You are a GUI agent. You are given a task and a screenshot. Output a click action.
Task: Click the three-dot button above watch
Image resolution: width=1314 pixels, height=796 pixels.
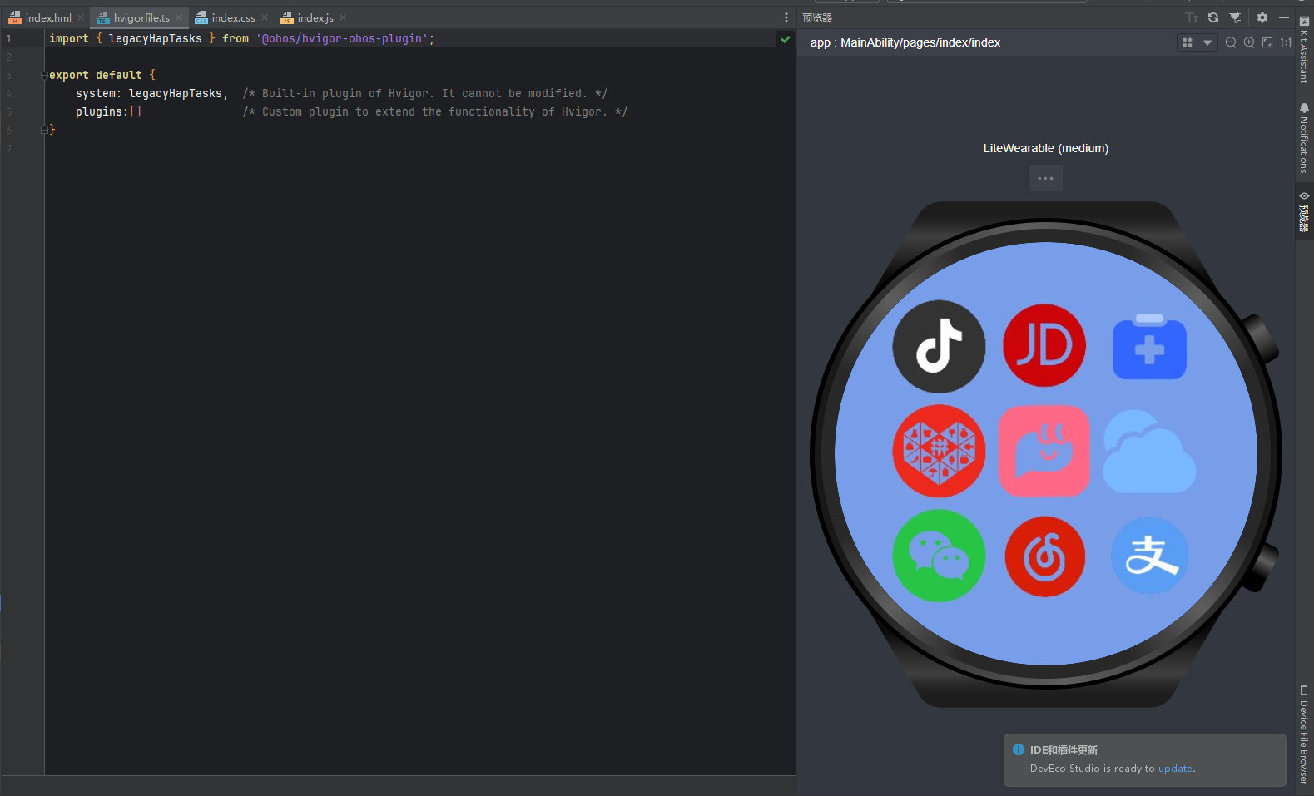[x=1045, y=179]
